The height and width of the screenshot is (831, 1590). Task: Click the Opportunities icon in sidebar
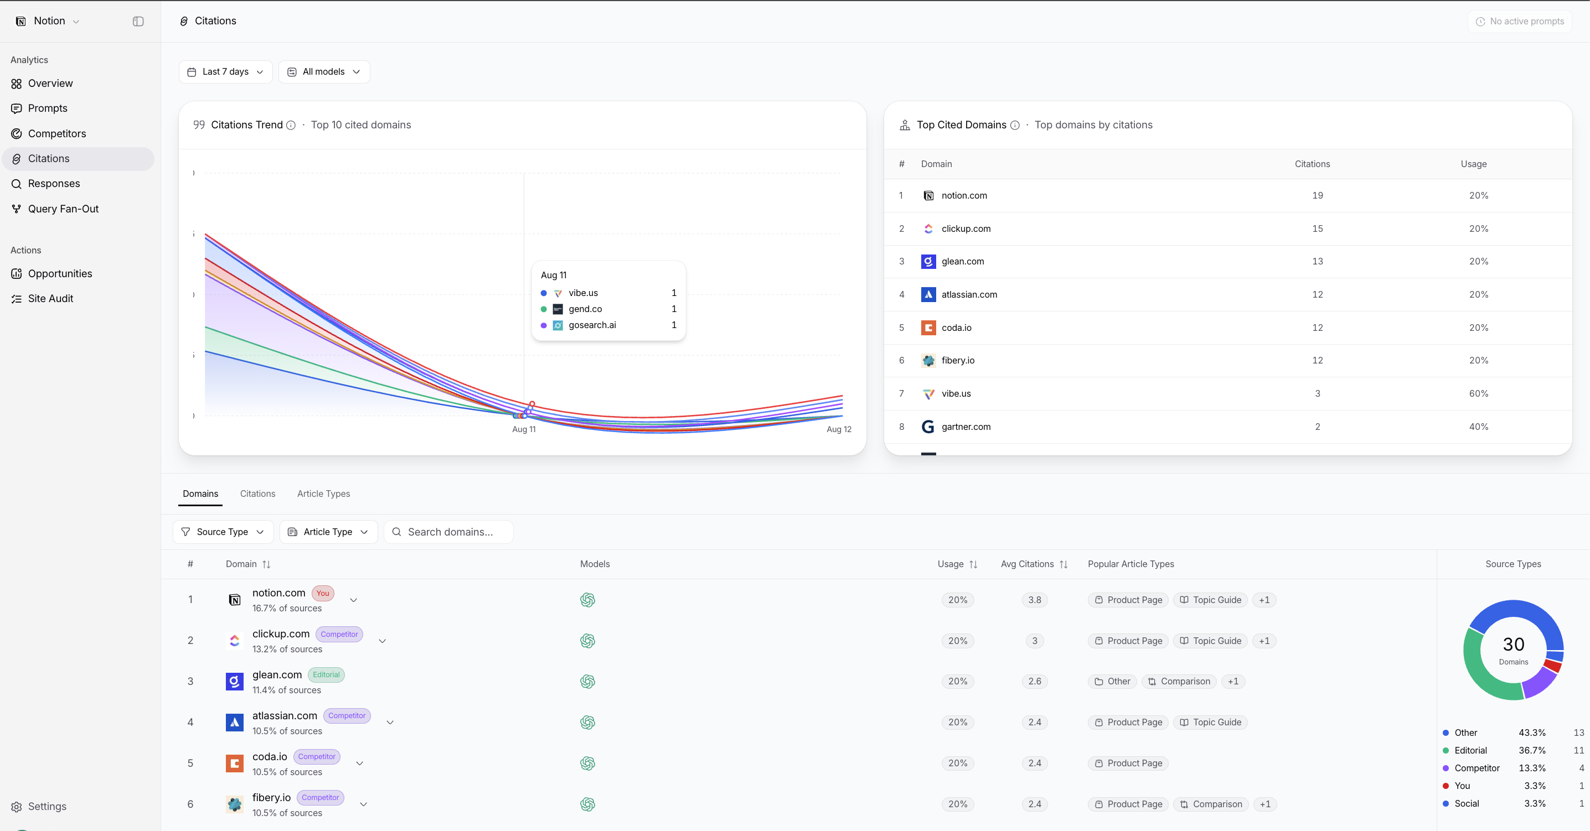17,273
